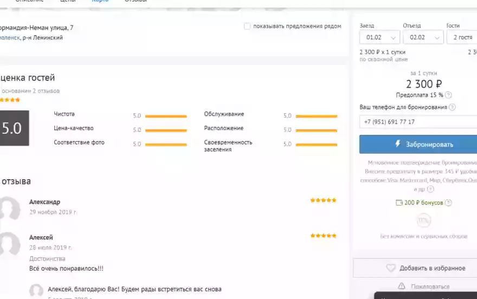Click Александр's five-star review rating
This screenshot has width=477, height=299.
pos(323,200)
